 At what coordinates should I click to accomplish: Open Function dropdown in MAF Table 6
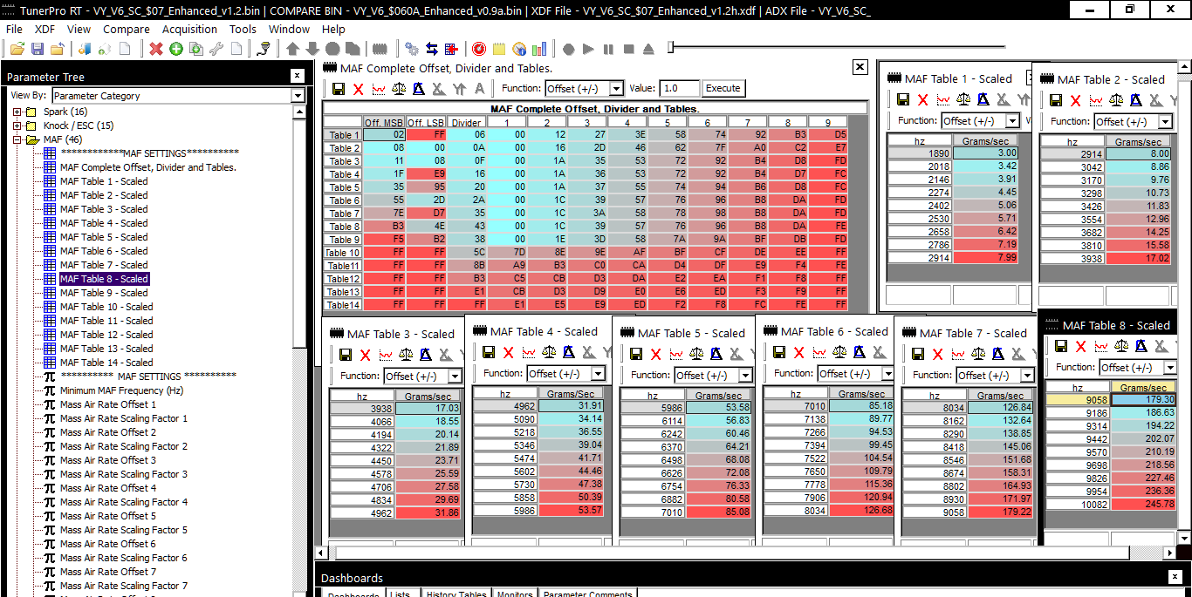click(x=888, y=373)
